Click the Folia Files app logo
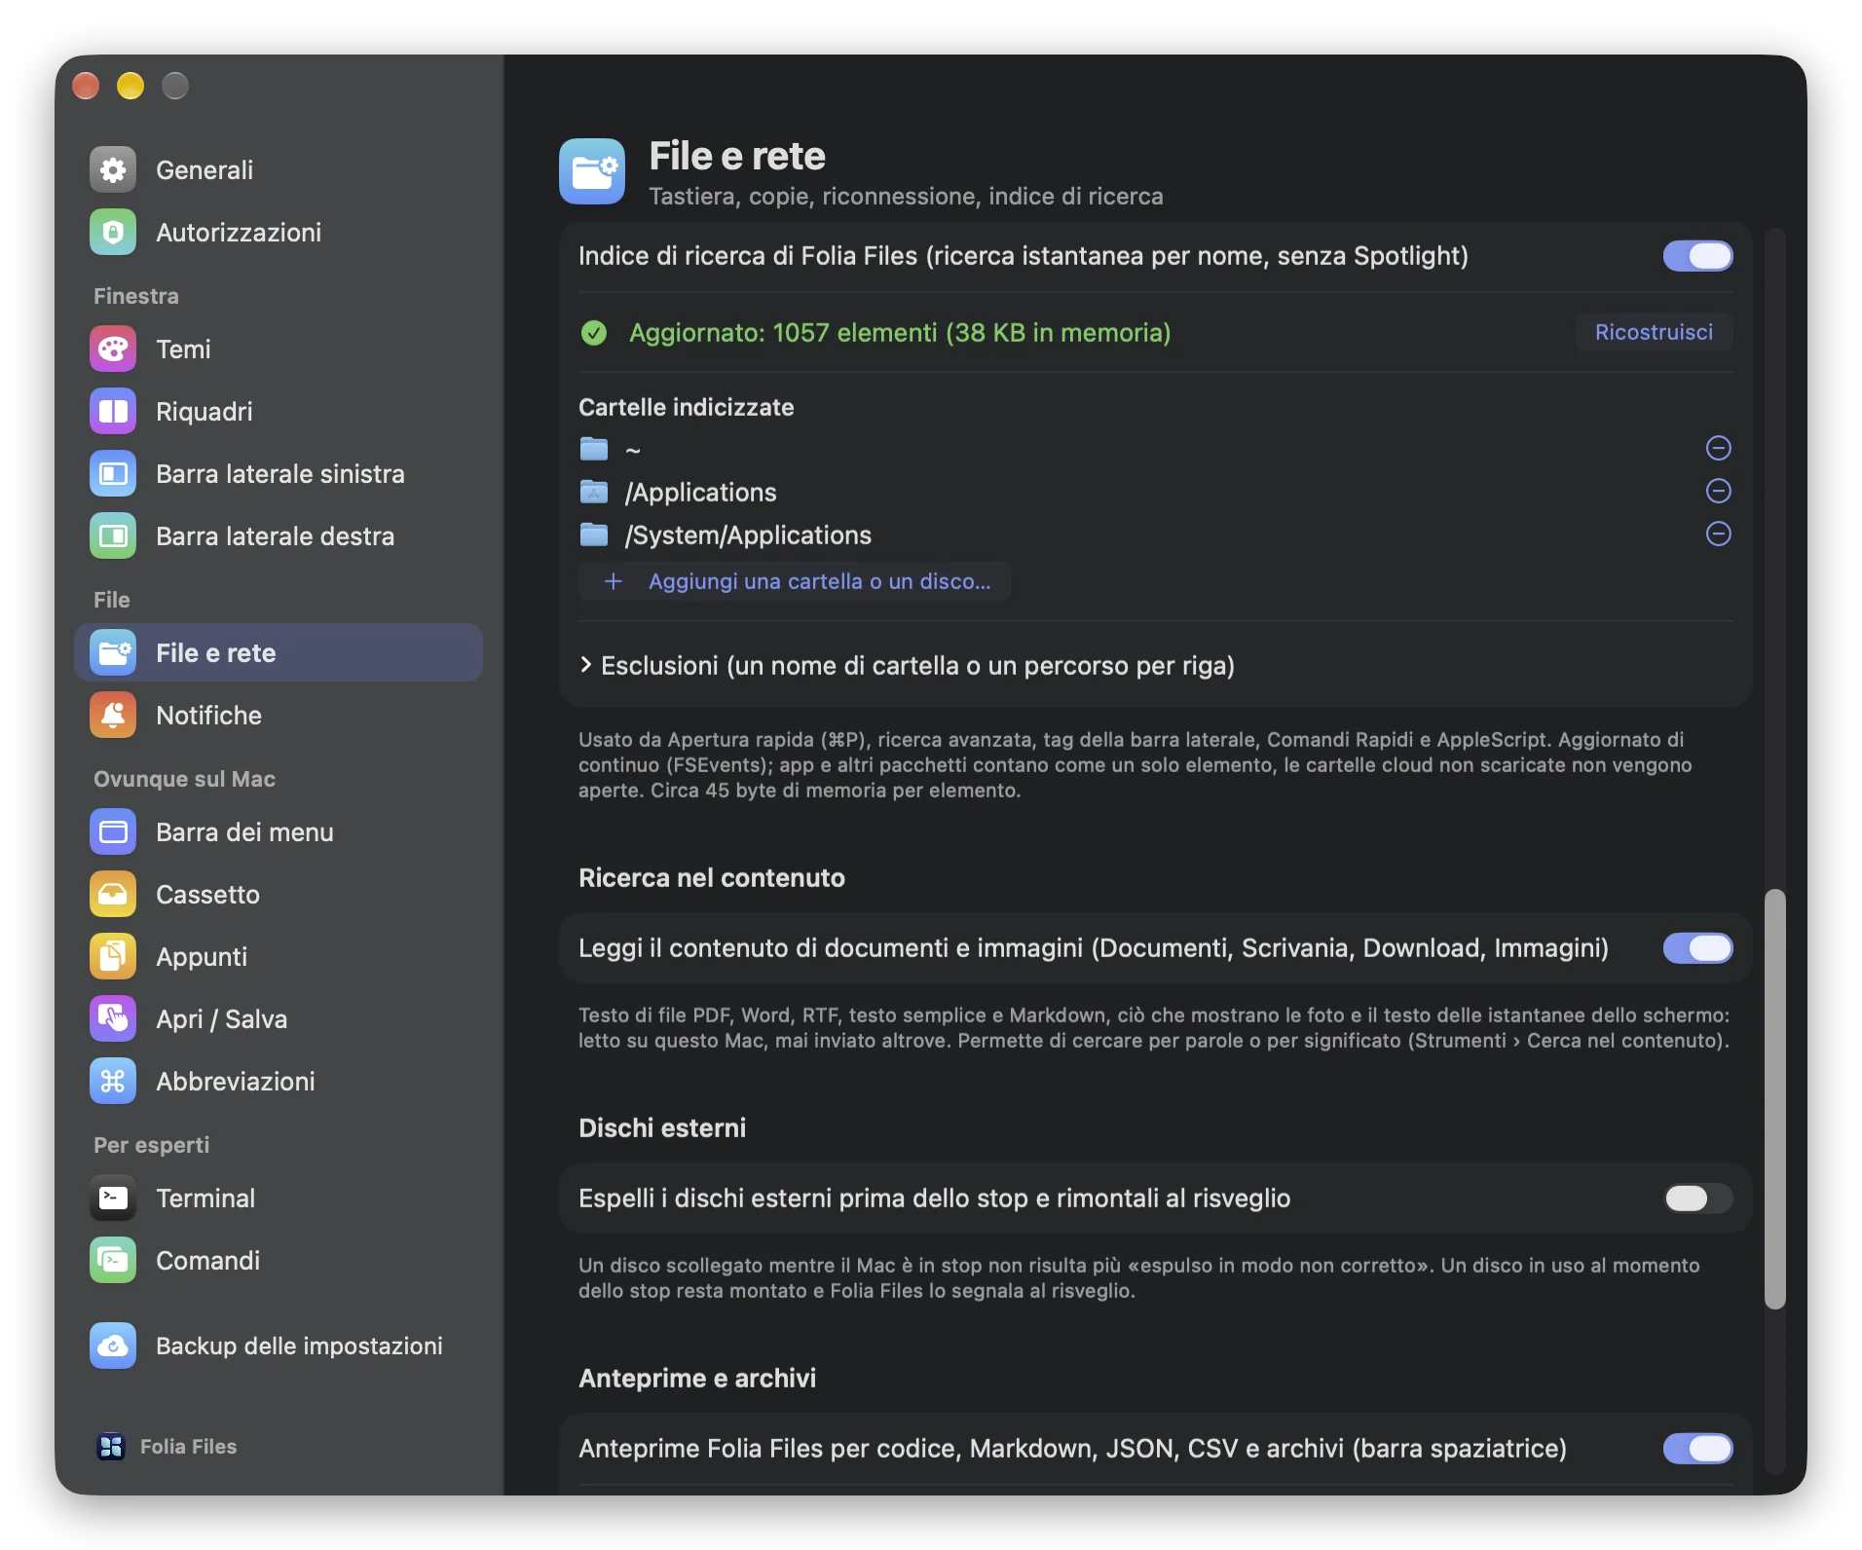The image size is (1862, 1550). (111, 1447)
